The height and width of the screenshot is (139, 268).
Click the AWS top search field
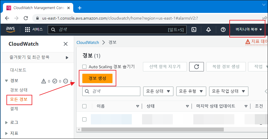117,30
